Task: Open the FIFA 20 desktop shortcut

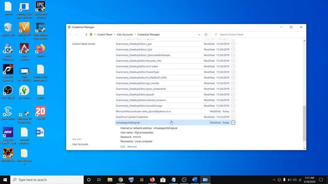Action: click(40, 113)
